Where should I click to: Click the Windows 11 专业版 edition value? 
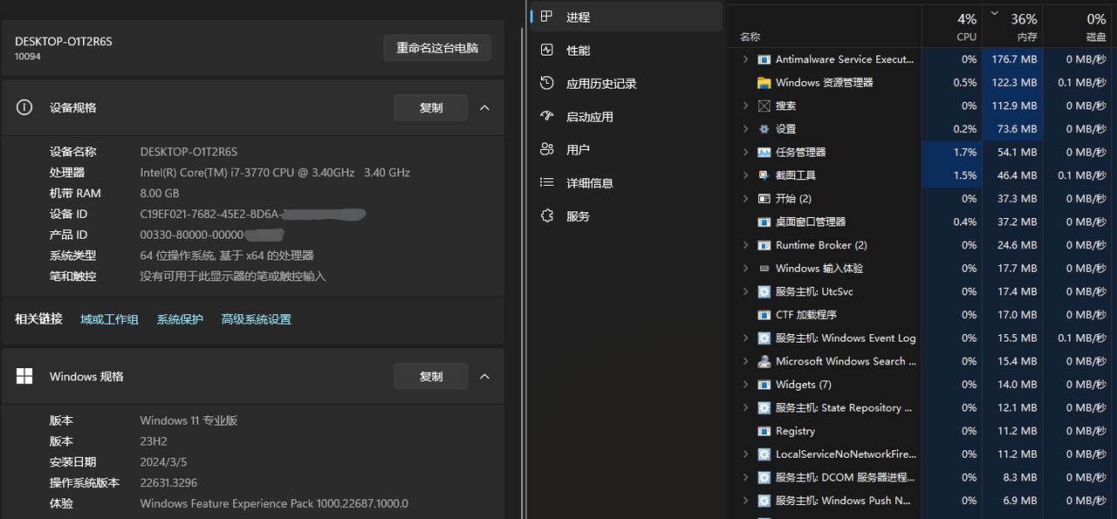188,420
